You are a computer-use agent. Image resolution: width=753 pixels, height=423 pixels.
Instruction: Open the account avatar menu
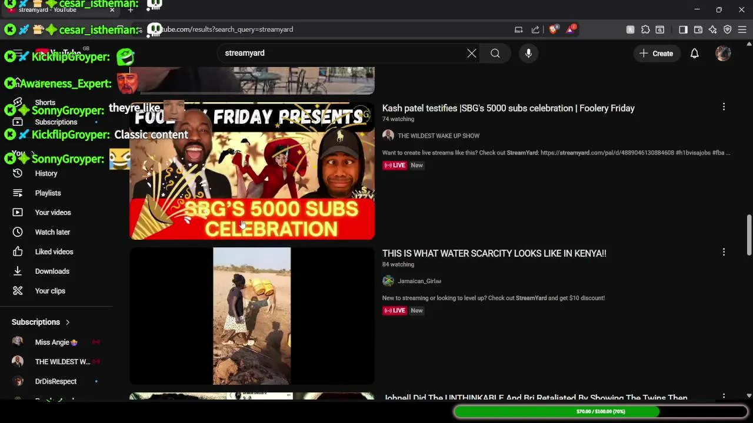(723, 53)
